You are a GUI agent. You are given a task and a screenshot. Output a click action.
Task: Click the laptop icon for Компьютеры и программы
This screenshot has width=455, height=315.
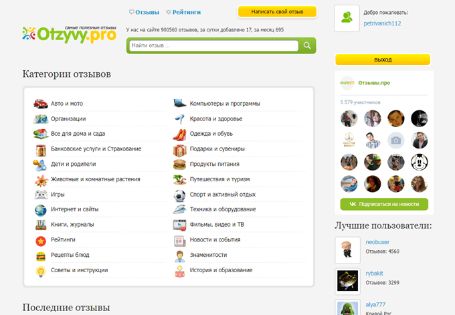coord(179,103)
